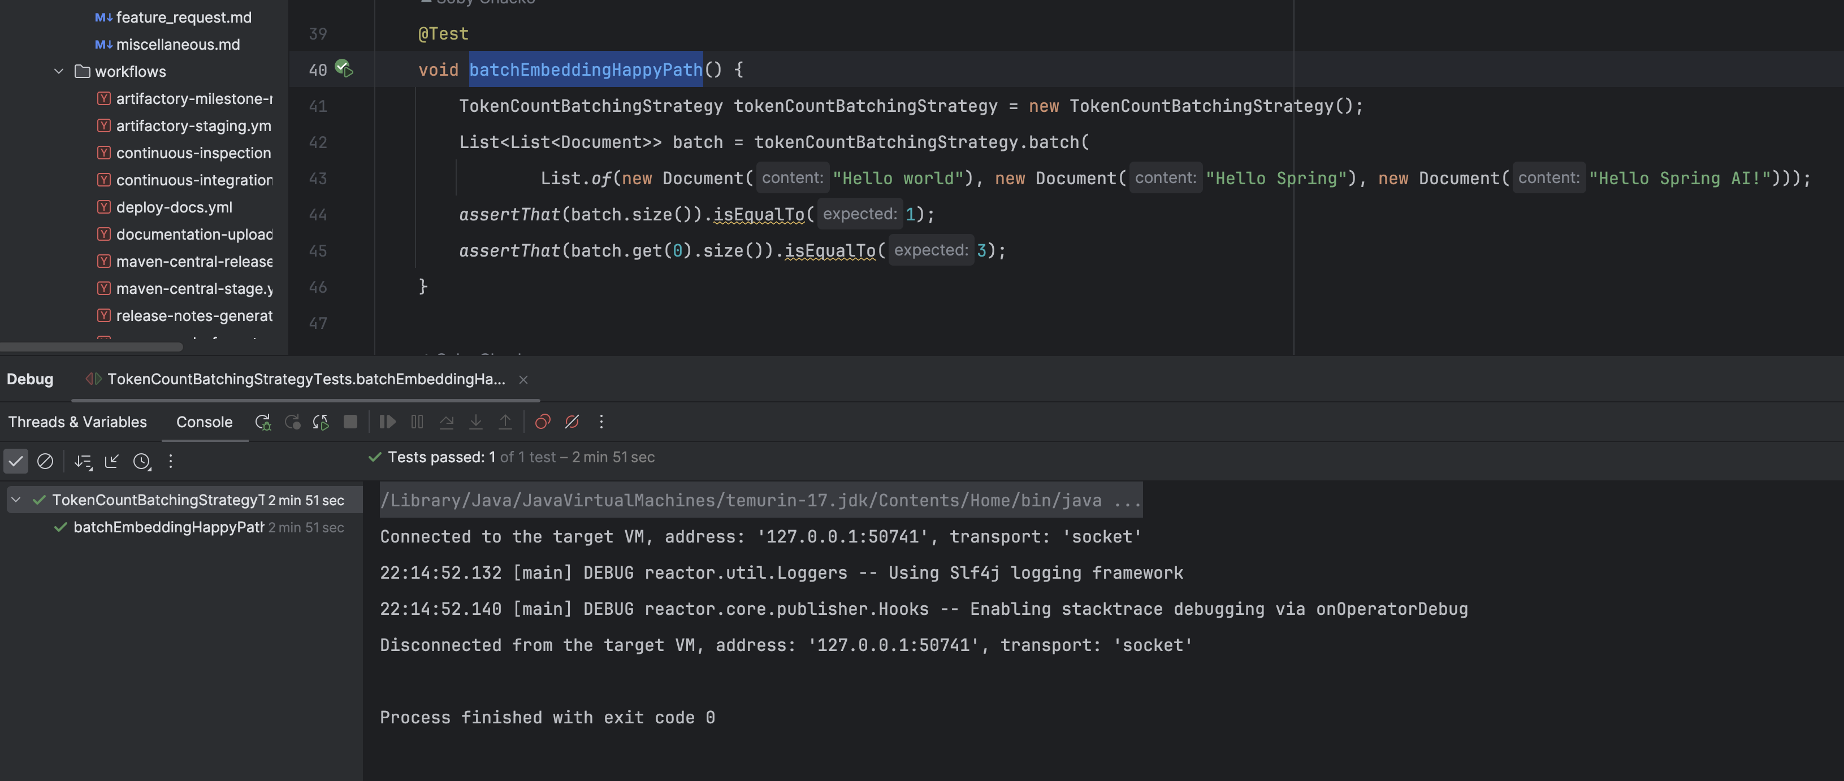
Task: Toggle the Show Passed tests checkmark button
Action: 16,461
